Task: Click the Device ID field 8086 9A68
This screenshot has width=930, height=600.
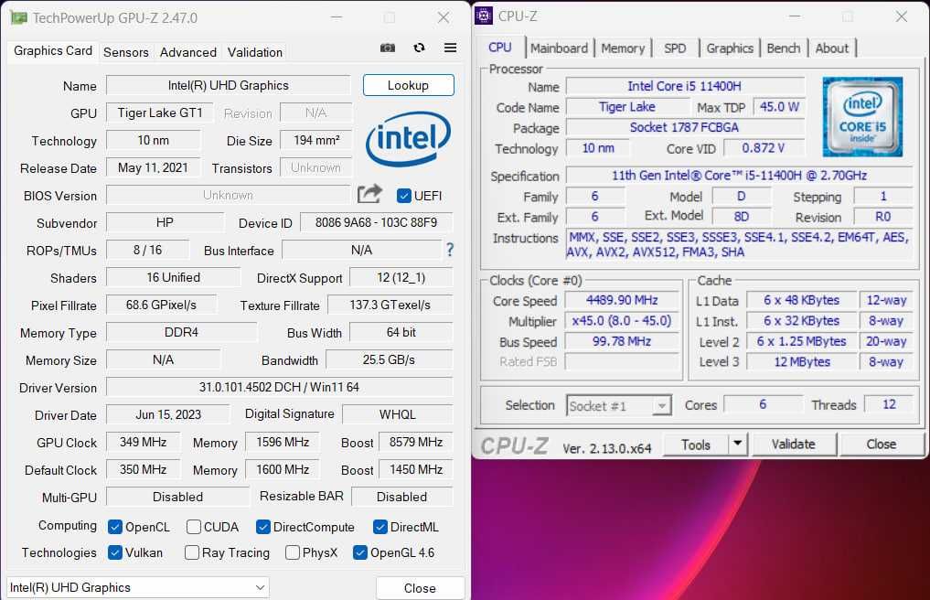Action: coord(376,222)
